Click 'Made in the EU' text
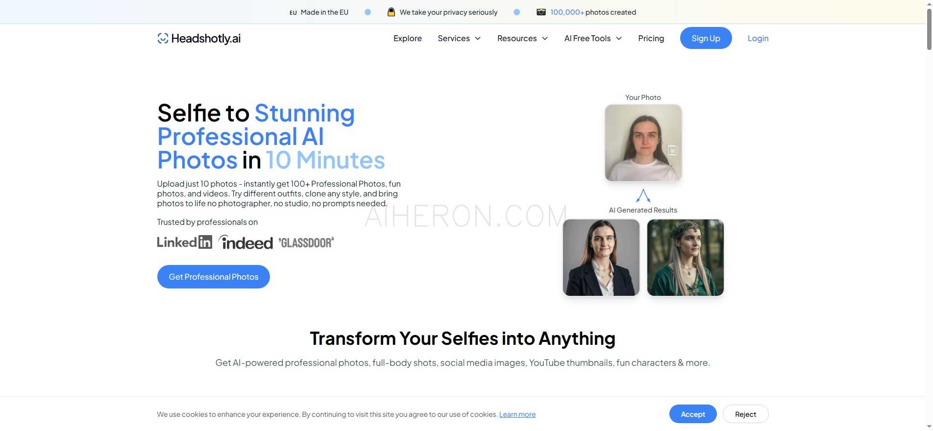Image resolution: width=933 pixels, height=431 pixels. click(324, 12)
